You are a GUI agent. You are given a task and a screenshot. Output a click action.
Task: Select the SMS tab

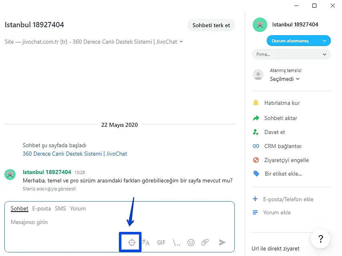[x=60, y=208]
